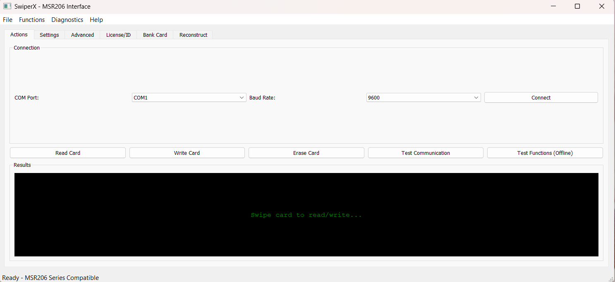The width and height of the screenshot is (615, 282).
Task: Open the File menu
Action: point(7,20)
